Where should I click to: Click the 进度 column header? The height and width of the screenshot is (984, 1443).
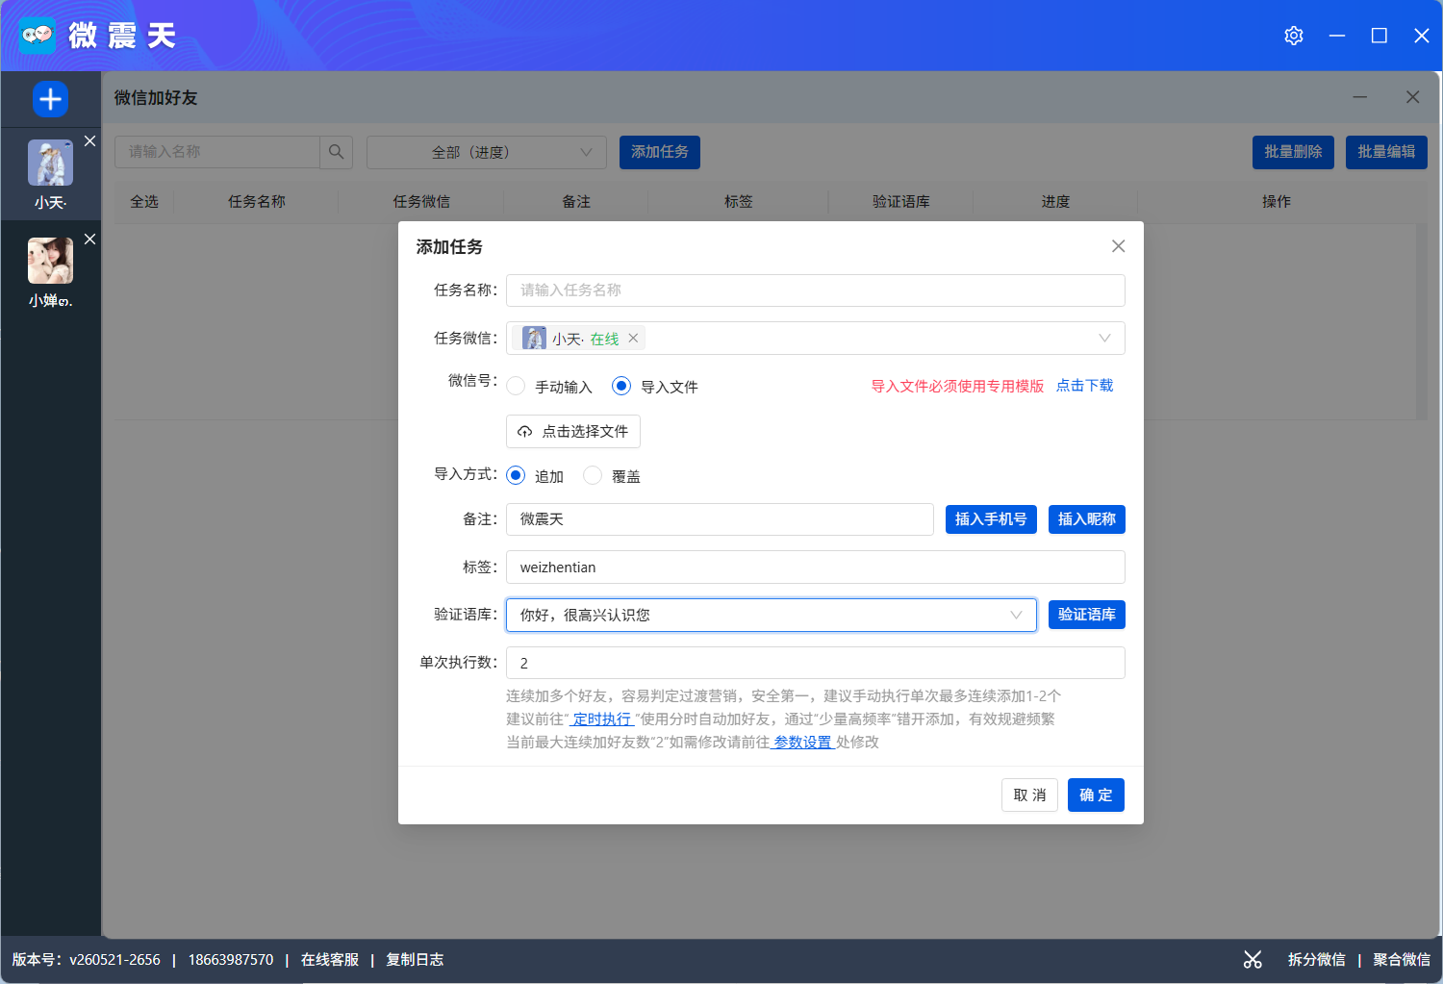click(1055, 201)
